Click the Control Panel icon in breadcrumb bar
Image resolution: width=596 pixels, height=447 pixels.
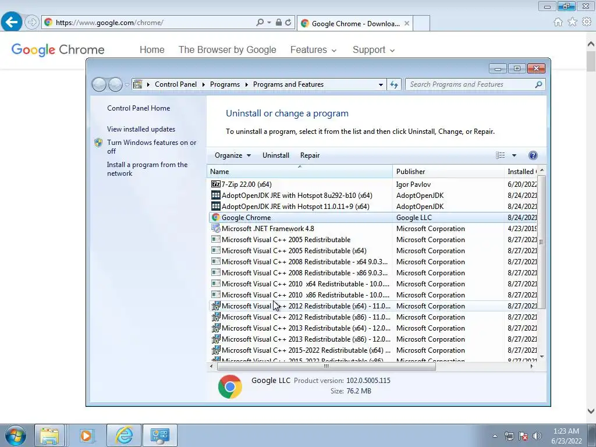pos(137,84)
